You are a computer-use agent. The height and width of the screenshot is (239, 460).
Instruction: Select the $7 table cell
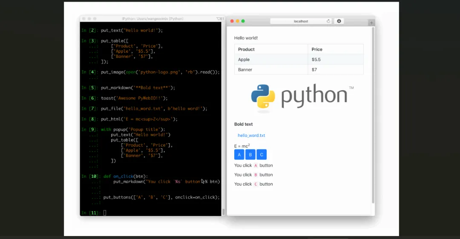336,70
